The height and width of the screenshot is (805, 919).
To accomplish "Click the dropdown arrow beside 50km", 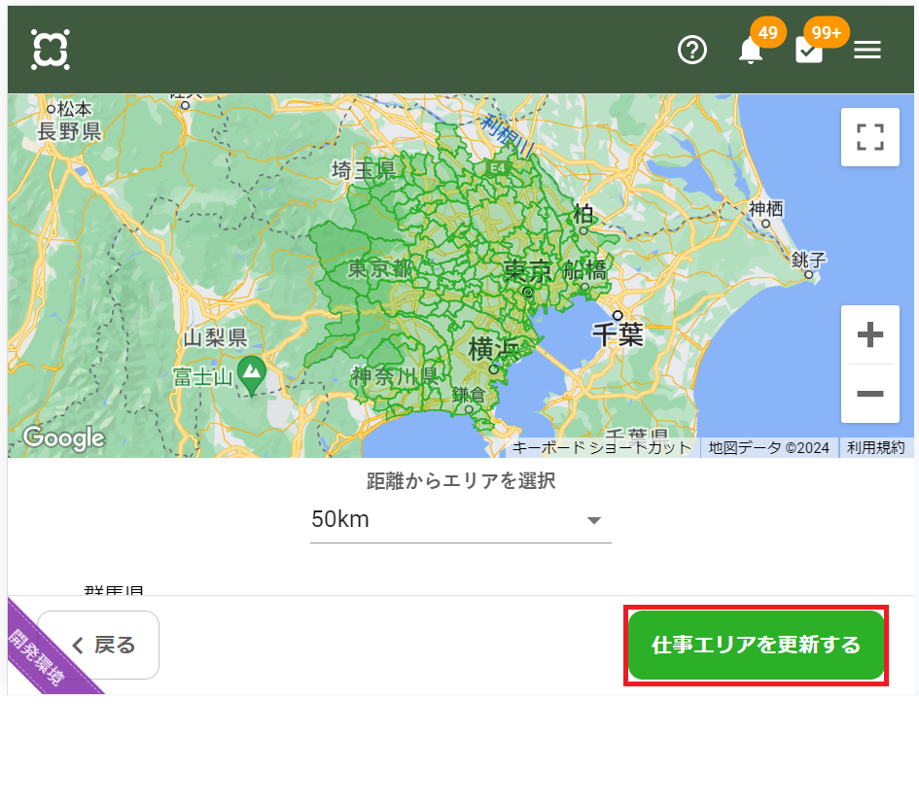I will pos(593,521).
